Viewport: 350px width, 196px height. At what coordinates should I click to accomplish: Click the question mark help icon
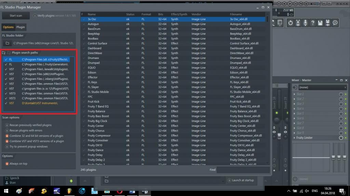pyautogui.click(x=313, y=23)
